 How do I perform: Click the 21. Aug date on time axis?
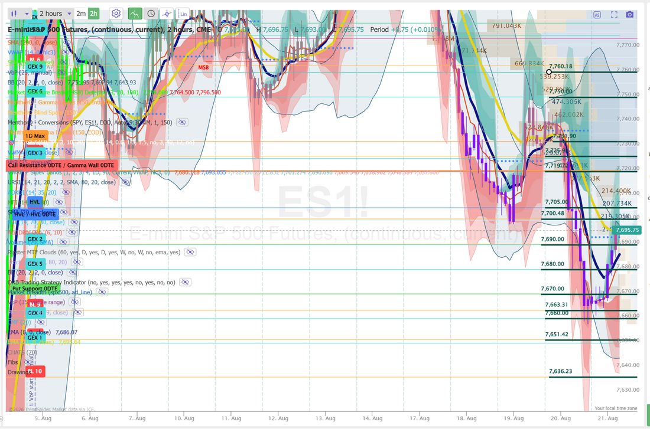(x=607, y=418)
